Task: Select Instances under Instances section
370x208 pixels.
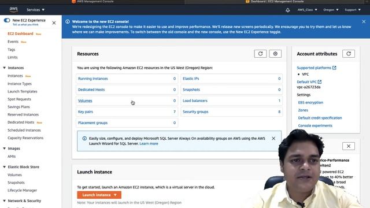Action: click(15, 76)
